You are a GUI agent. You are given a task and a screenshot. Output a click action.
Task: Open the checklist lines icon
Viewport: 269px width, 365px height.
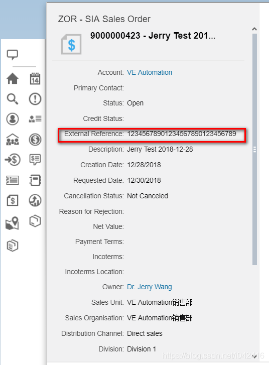point(13,180)
